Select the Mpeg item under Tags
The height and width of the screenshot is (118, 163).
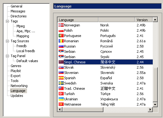pyautogui.click(x=20, y=26)
